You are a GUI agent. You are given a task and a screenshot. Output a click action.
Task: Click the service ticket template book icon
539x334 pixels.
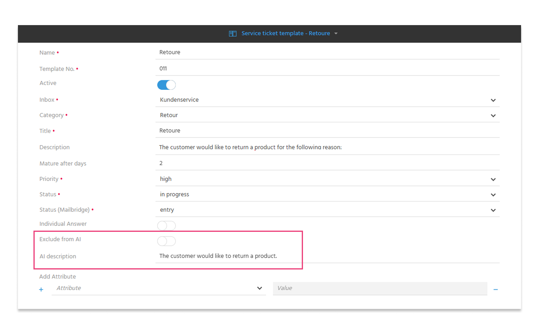[x=232, y=33]
